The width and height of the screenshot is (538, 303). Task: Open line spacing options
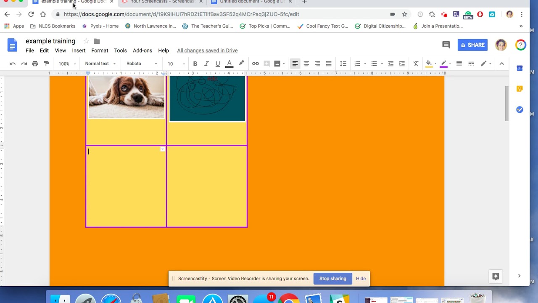pos(343,64)
